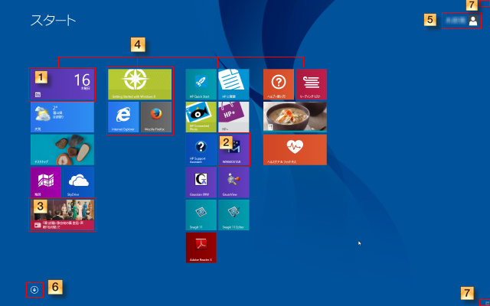Image resolution: width=490 pixels, height=306 pixels.
Task: Open the Weather tile
Action: tap(62, 117)
